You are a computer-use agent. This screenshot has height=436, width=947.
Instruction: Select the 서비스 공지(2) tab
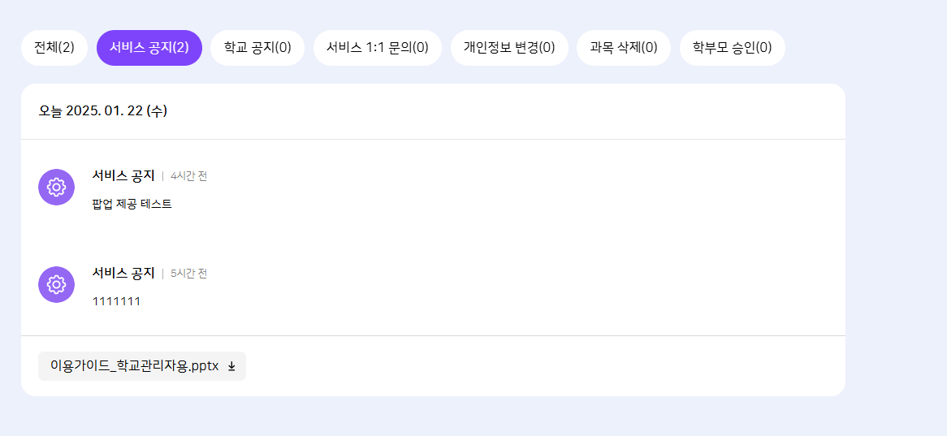(149, 47)
